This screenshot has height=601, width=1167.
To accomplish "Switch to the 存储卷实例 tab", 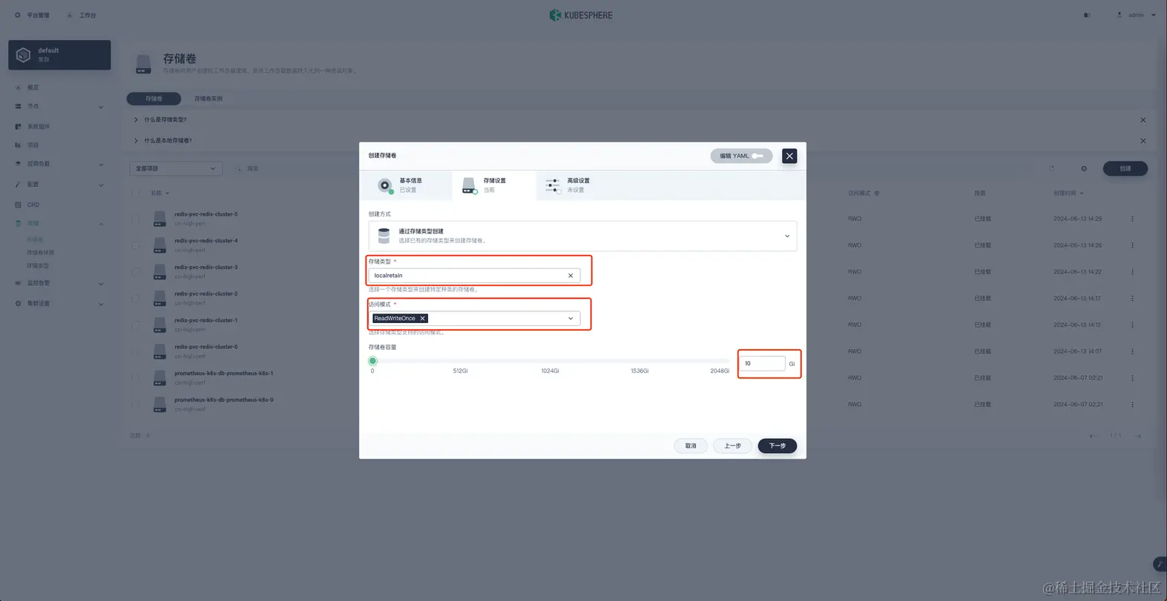I will point(208,99).
